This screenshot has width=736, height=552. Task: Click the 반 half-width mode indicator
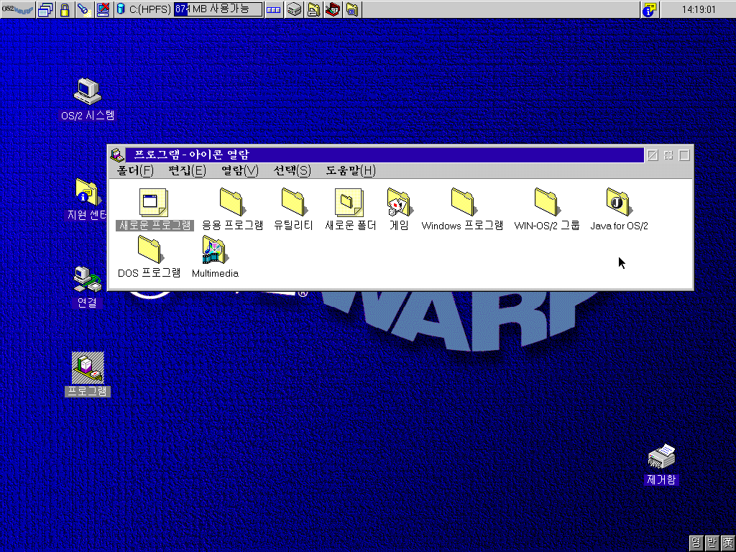tap(712, 543)
